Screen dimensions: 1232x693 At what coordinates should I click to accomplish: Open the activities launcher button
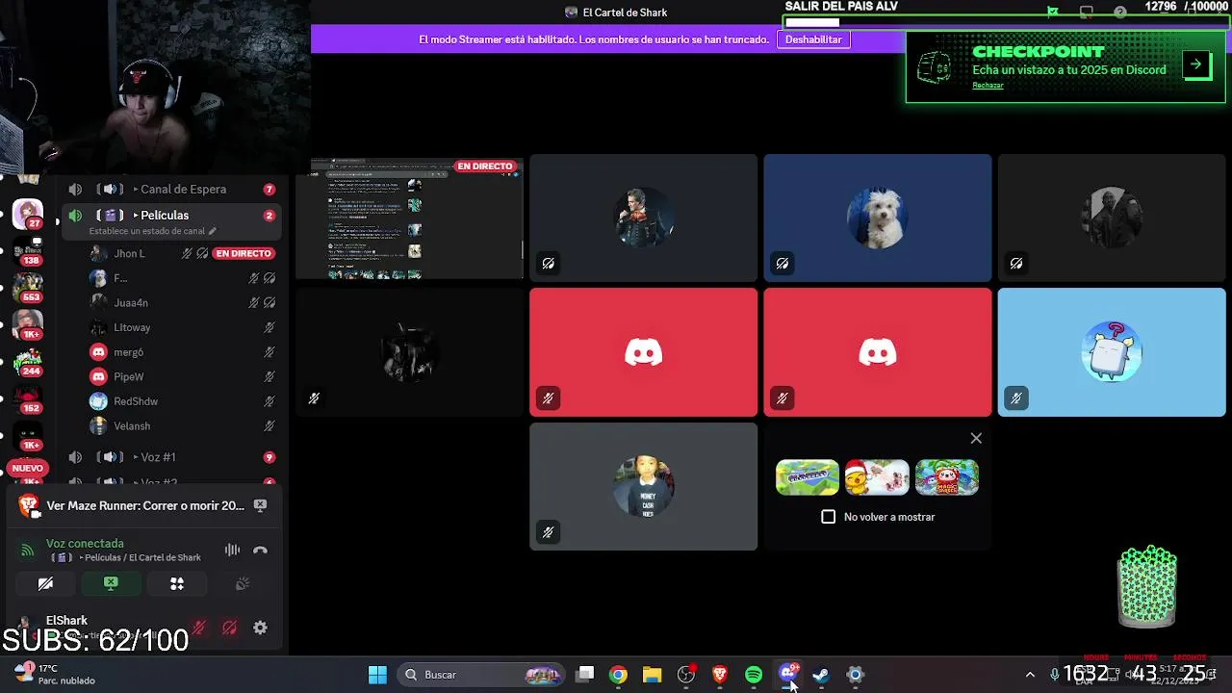point(177,583)
